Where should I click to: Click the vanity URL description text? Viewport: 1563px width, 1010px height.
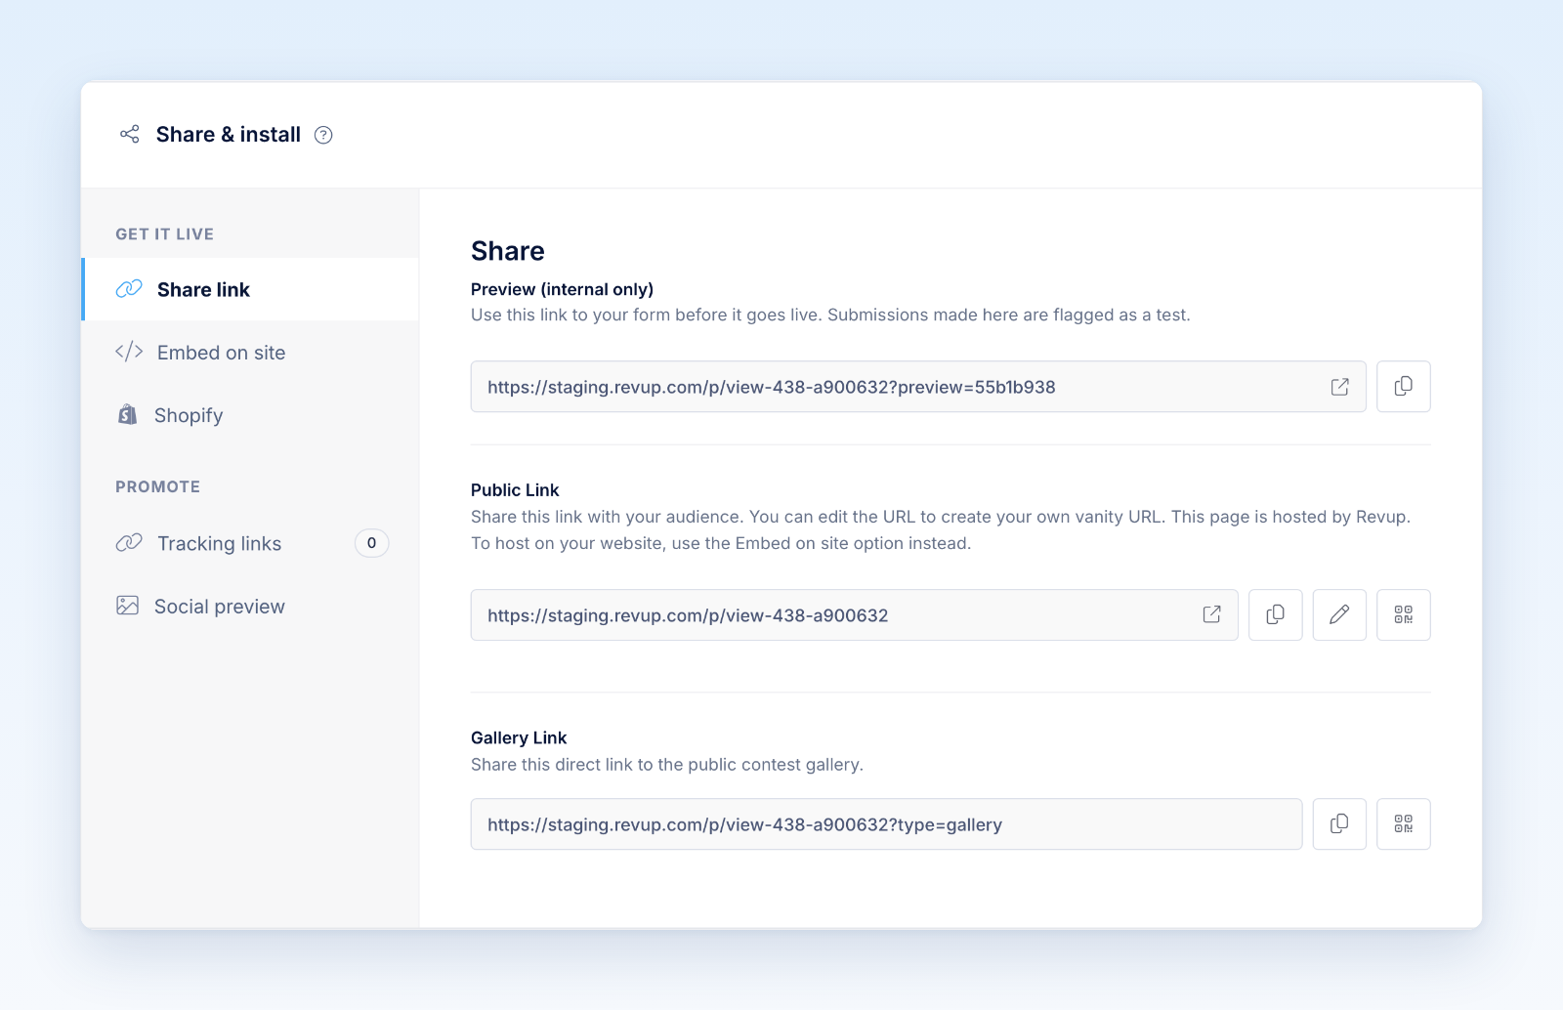(941, 530)
